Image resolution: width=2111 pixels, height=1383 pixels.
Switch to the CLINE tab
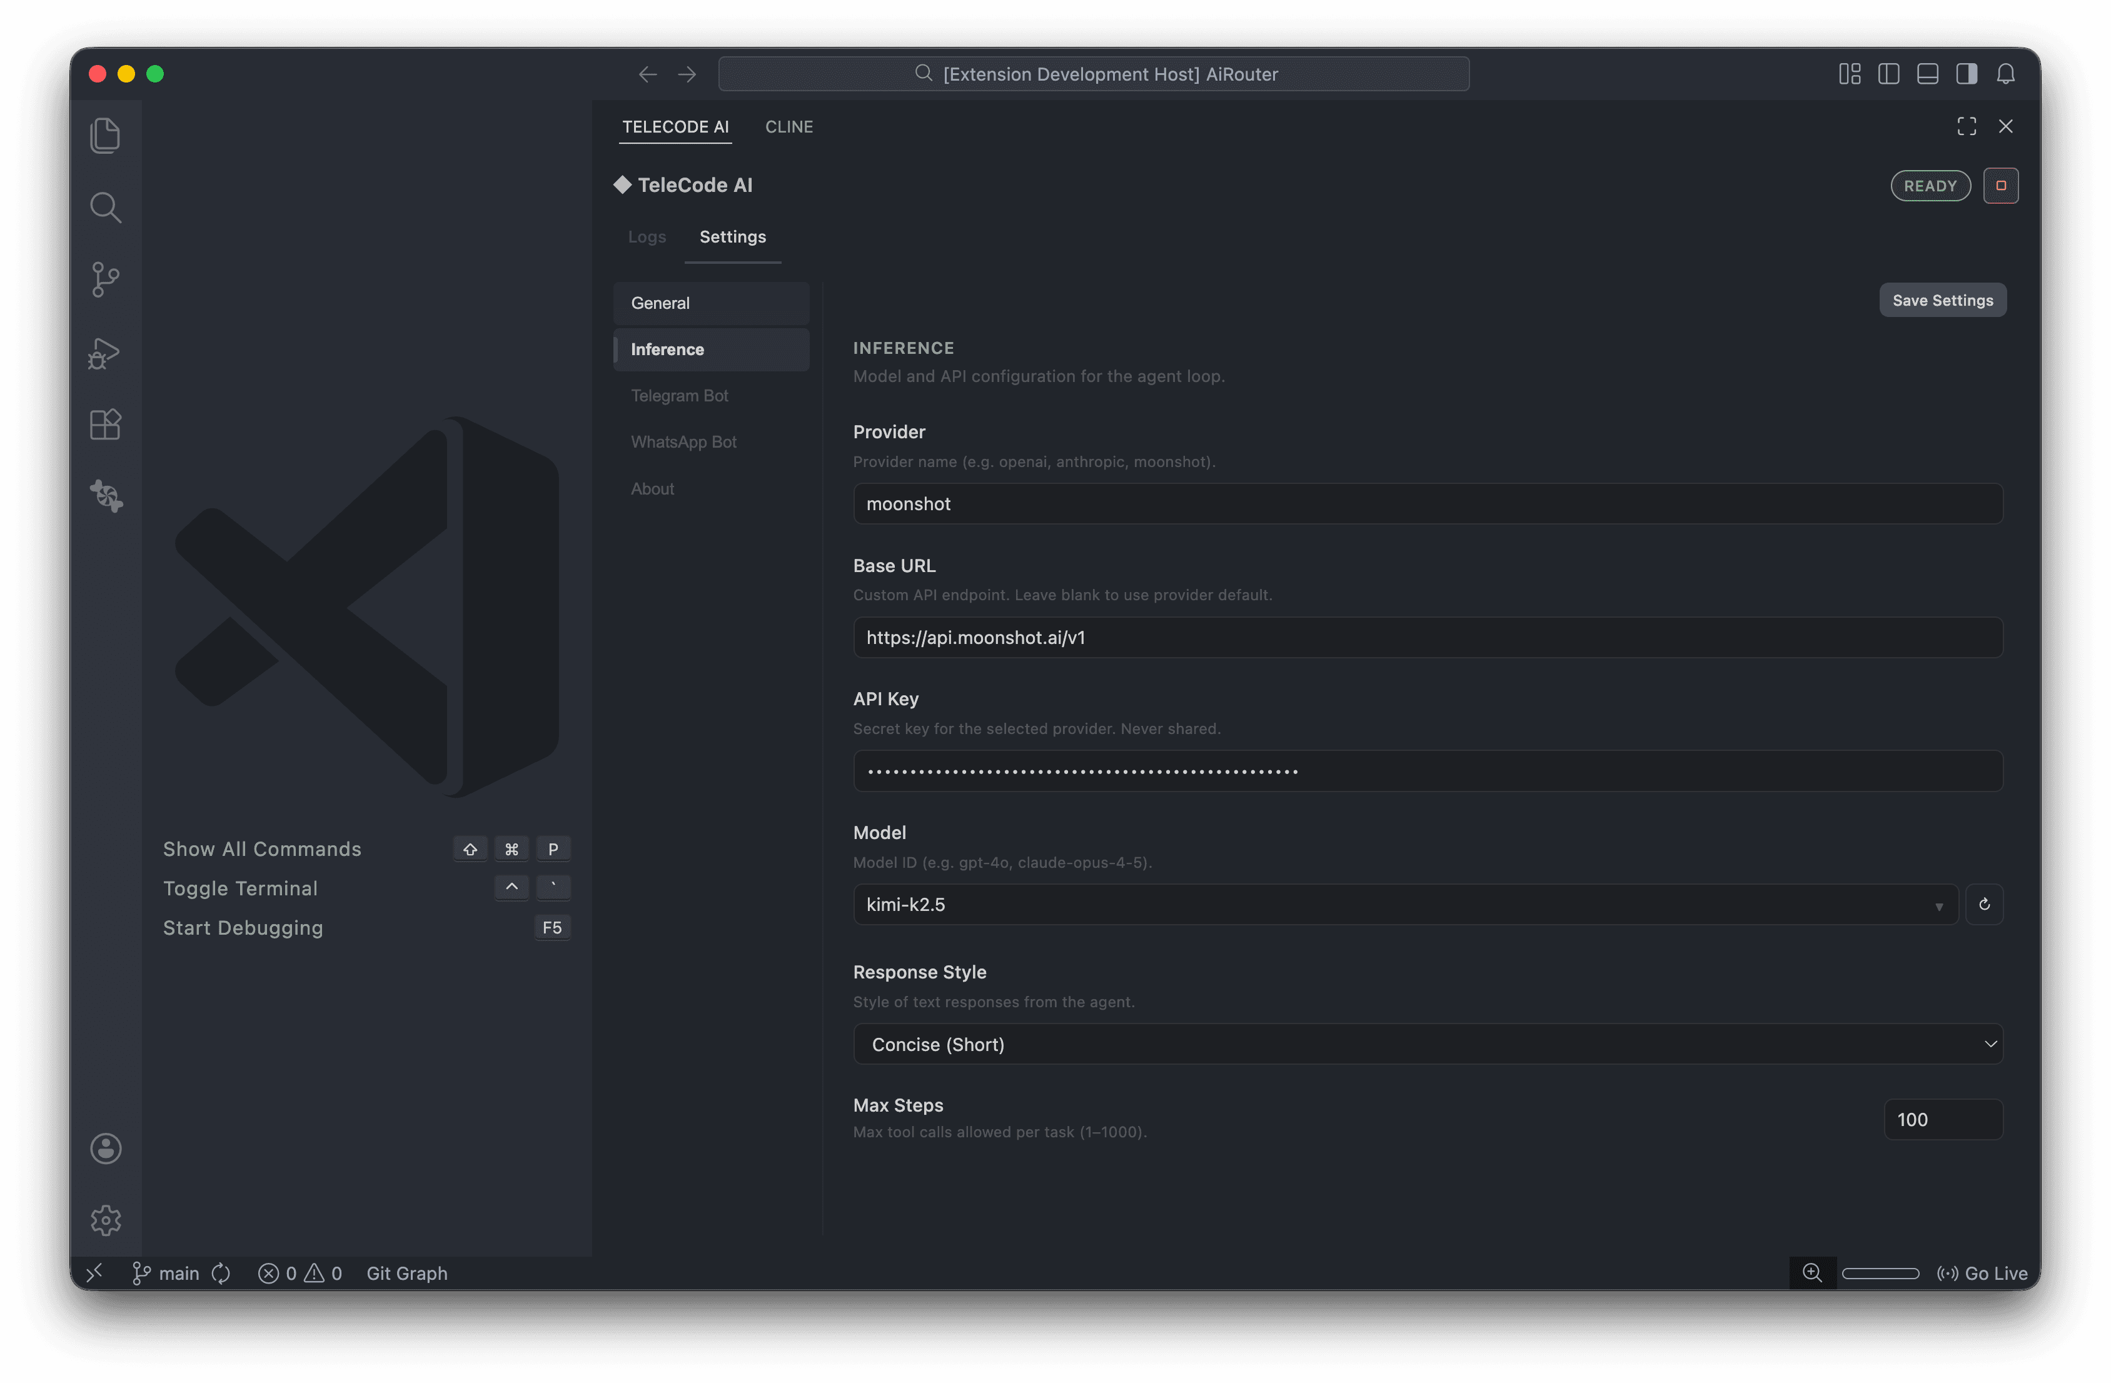[x=788, y=127]
